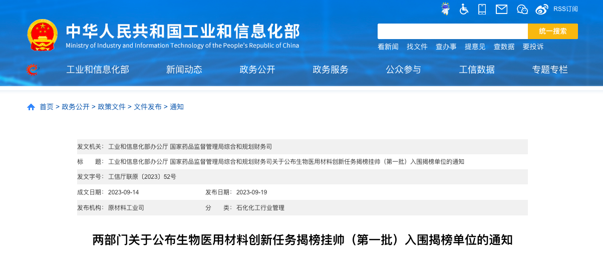This screenshot has height=264, width=603.
Task: Click the national emblem logo
Action: pyautogui.click(x=43, y=35)
